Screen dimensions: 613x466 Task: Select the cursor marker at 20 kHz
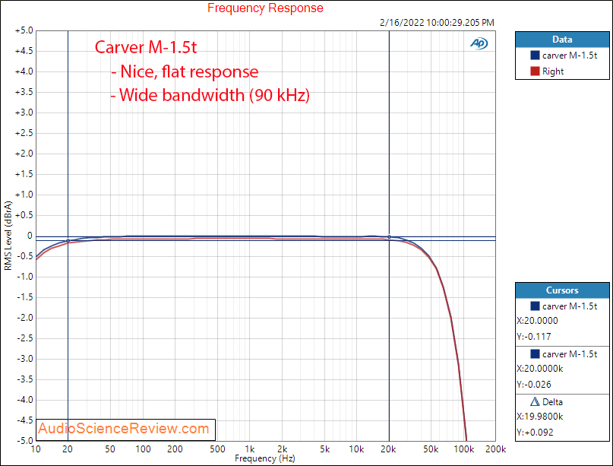(389, 236)
